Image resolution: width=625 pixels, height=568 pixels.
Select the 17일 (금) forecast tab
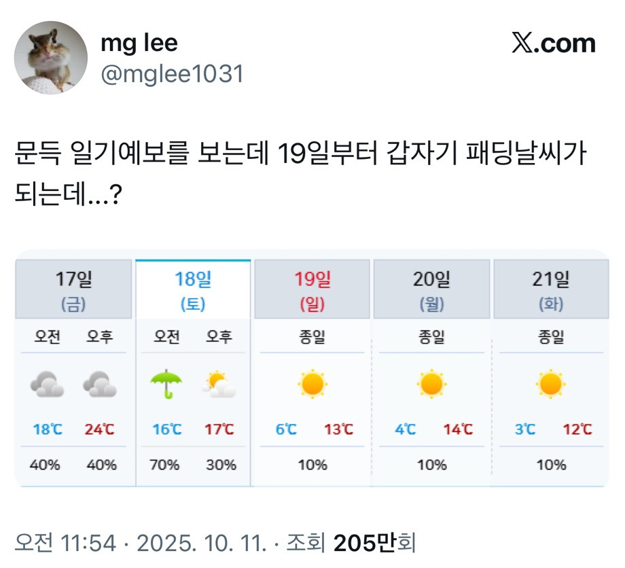[x=73, y=289]
